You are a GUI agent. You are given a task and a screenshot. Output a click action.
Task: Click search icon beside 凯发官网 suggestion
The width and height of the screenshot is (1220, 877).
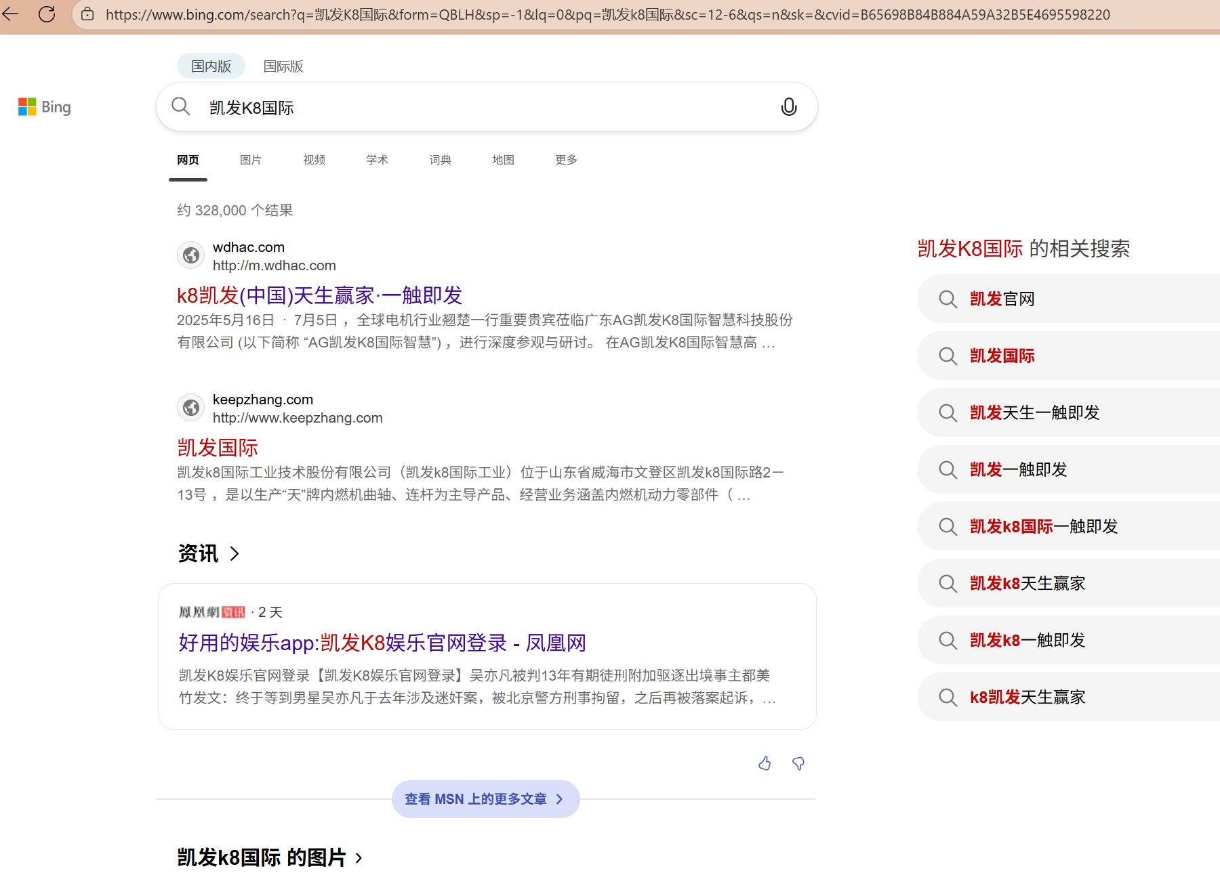[x=948, y=299]
